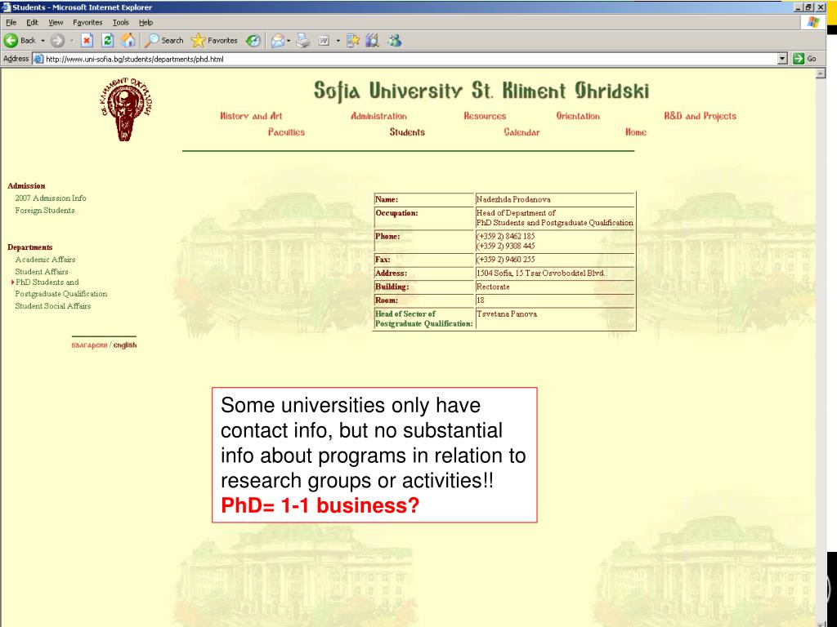Click the Back navigation button
The width and height of the screenshot is (837, 627).
20,41
